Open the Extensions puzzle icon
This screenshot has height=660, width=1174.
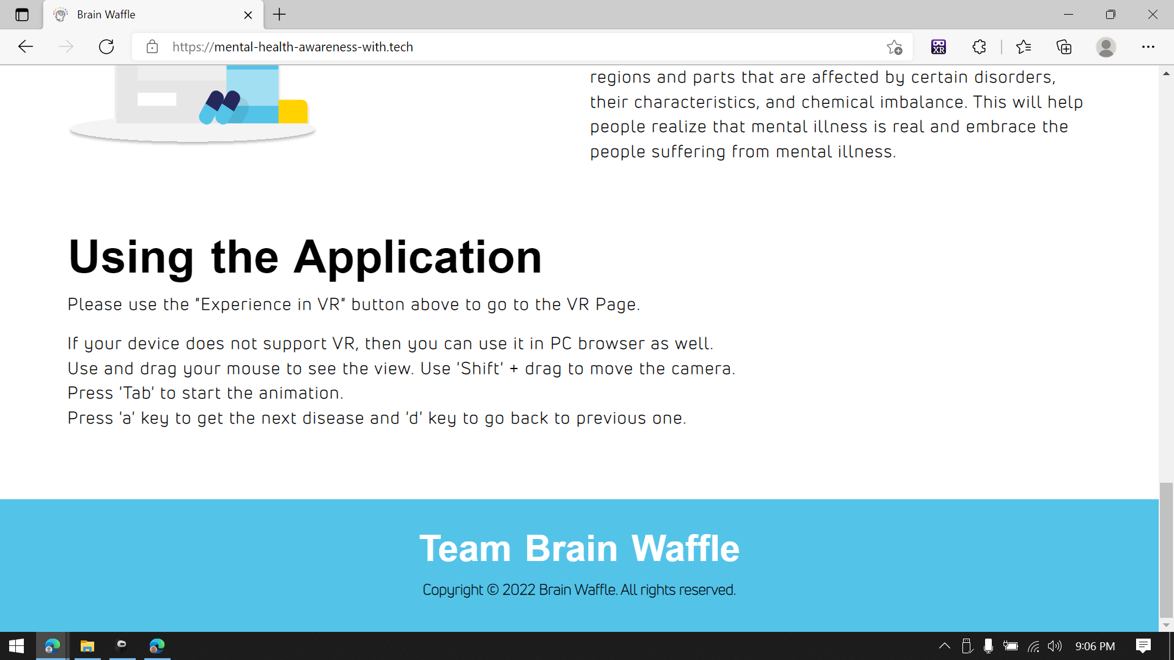[979, 46]
